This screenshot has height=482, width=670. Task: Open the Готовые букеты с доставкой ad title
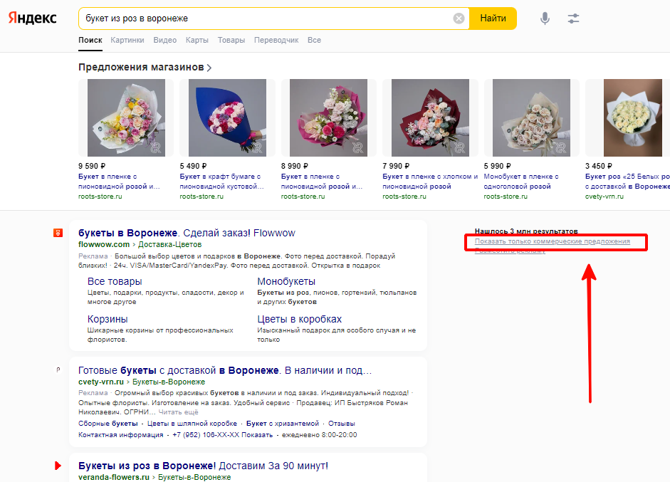point(225,370)
